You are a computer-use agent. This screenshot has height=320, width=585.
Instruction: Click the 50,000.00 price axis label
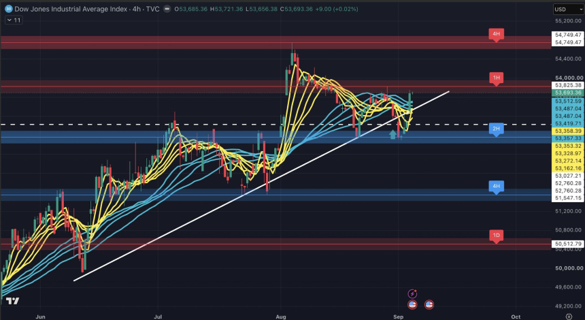tap(569, 268)
